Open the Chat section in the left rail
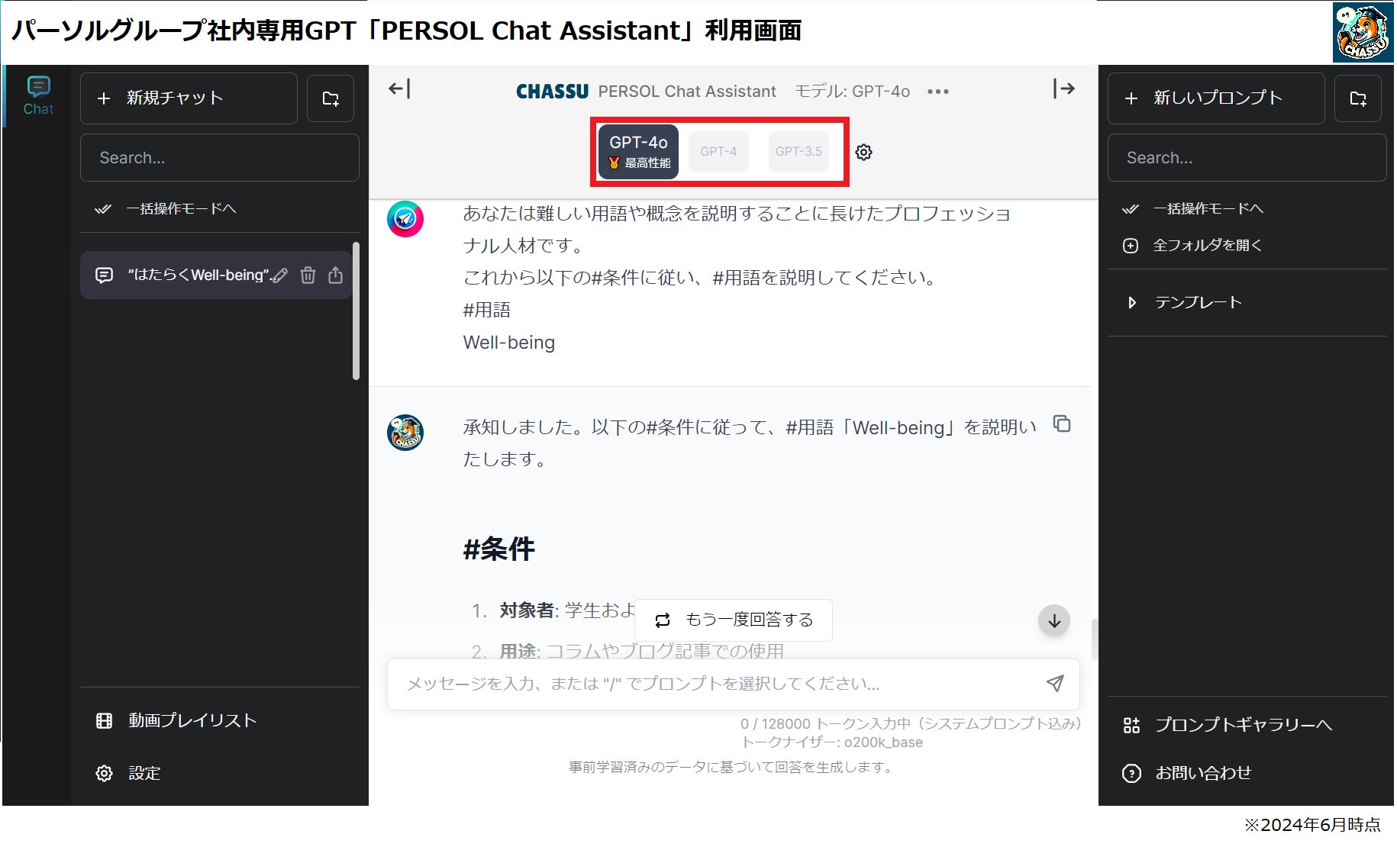Image resolution: width=1397 pixels, height=847 pixels. click(x=38, y=96)
